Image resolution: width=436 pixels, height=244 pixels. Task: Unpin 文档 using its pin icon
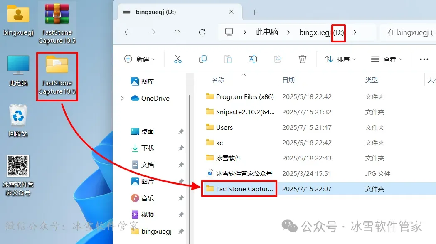[x=181, y=165]
